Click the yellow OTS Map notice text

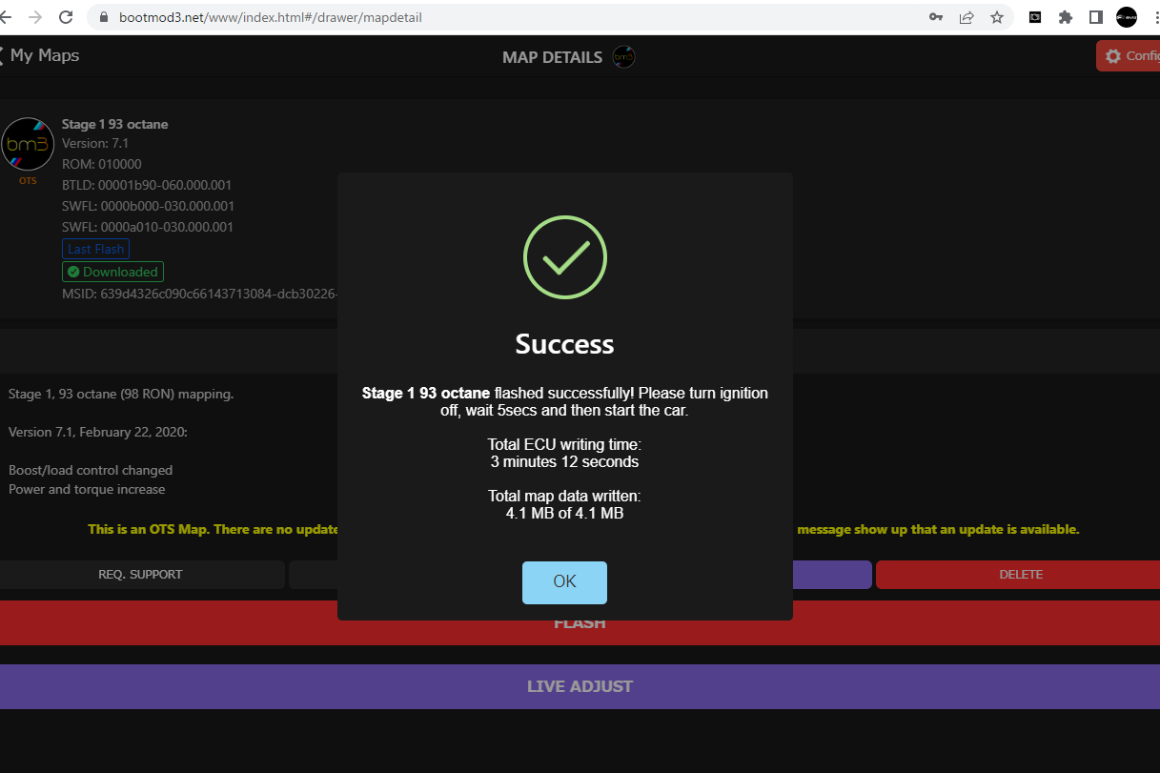click(x=583, y=529)
